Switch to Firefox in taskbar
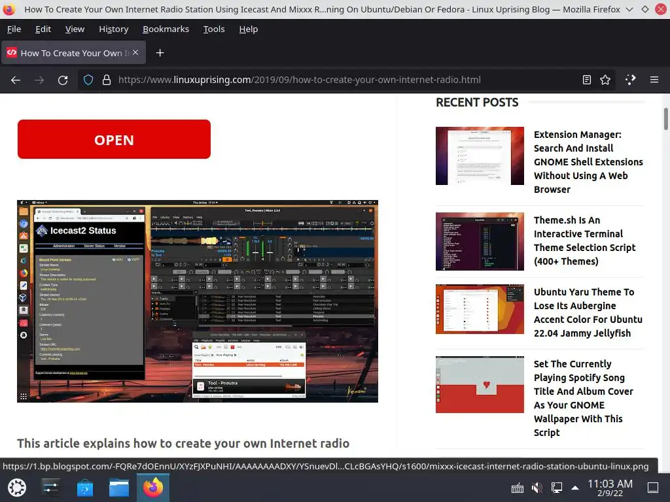The height and width of the screenshot is (502, 670). pyautogui.click(x=153, y=488)
